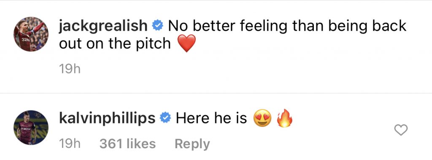Click the word 'pitch' in the caption
The width and height of the screenshot is (432, 160).
[x=154, y=44]
